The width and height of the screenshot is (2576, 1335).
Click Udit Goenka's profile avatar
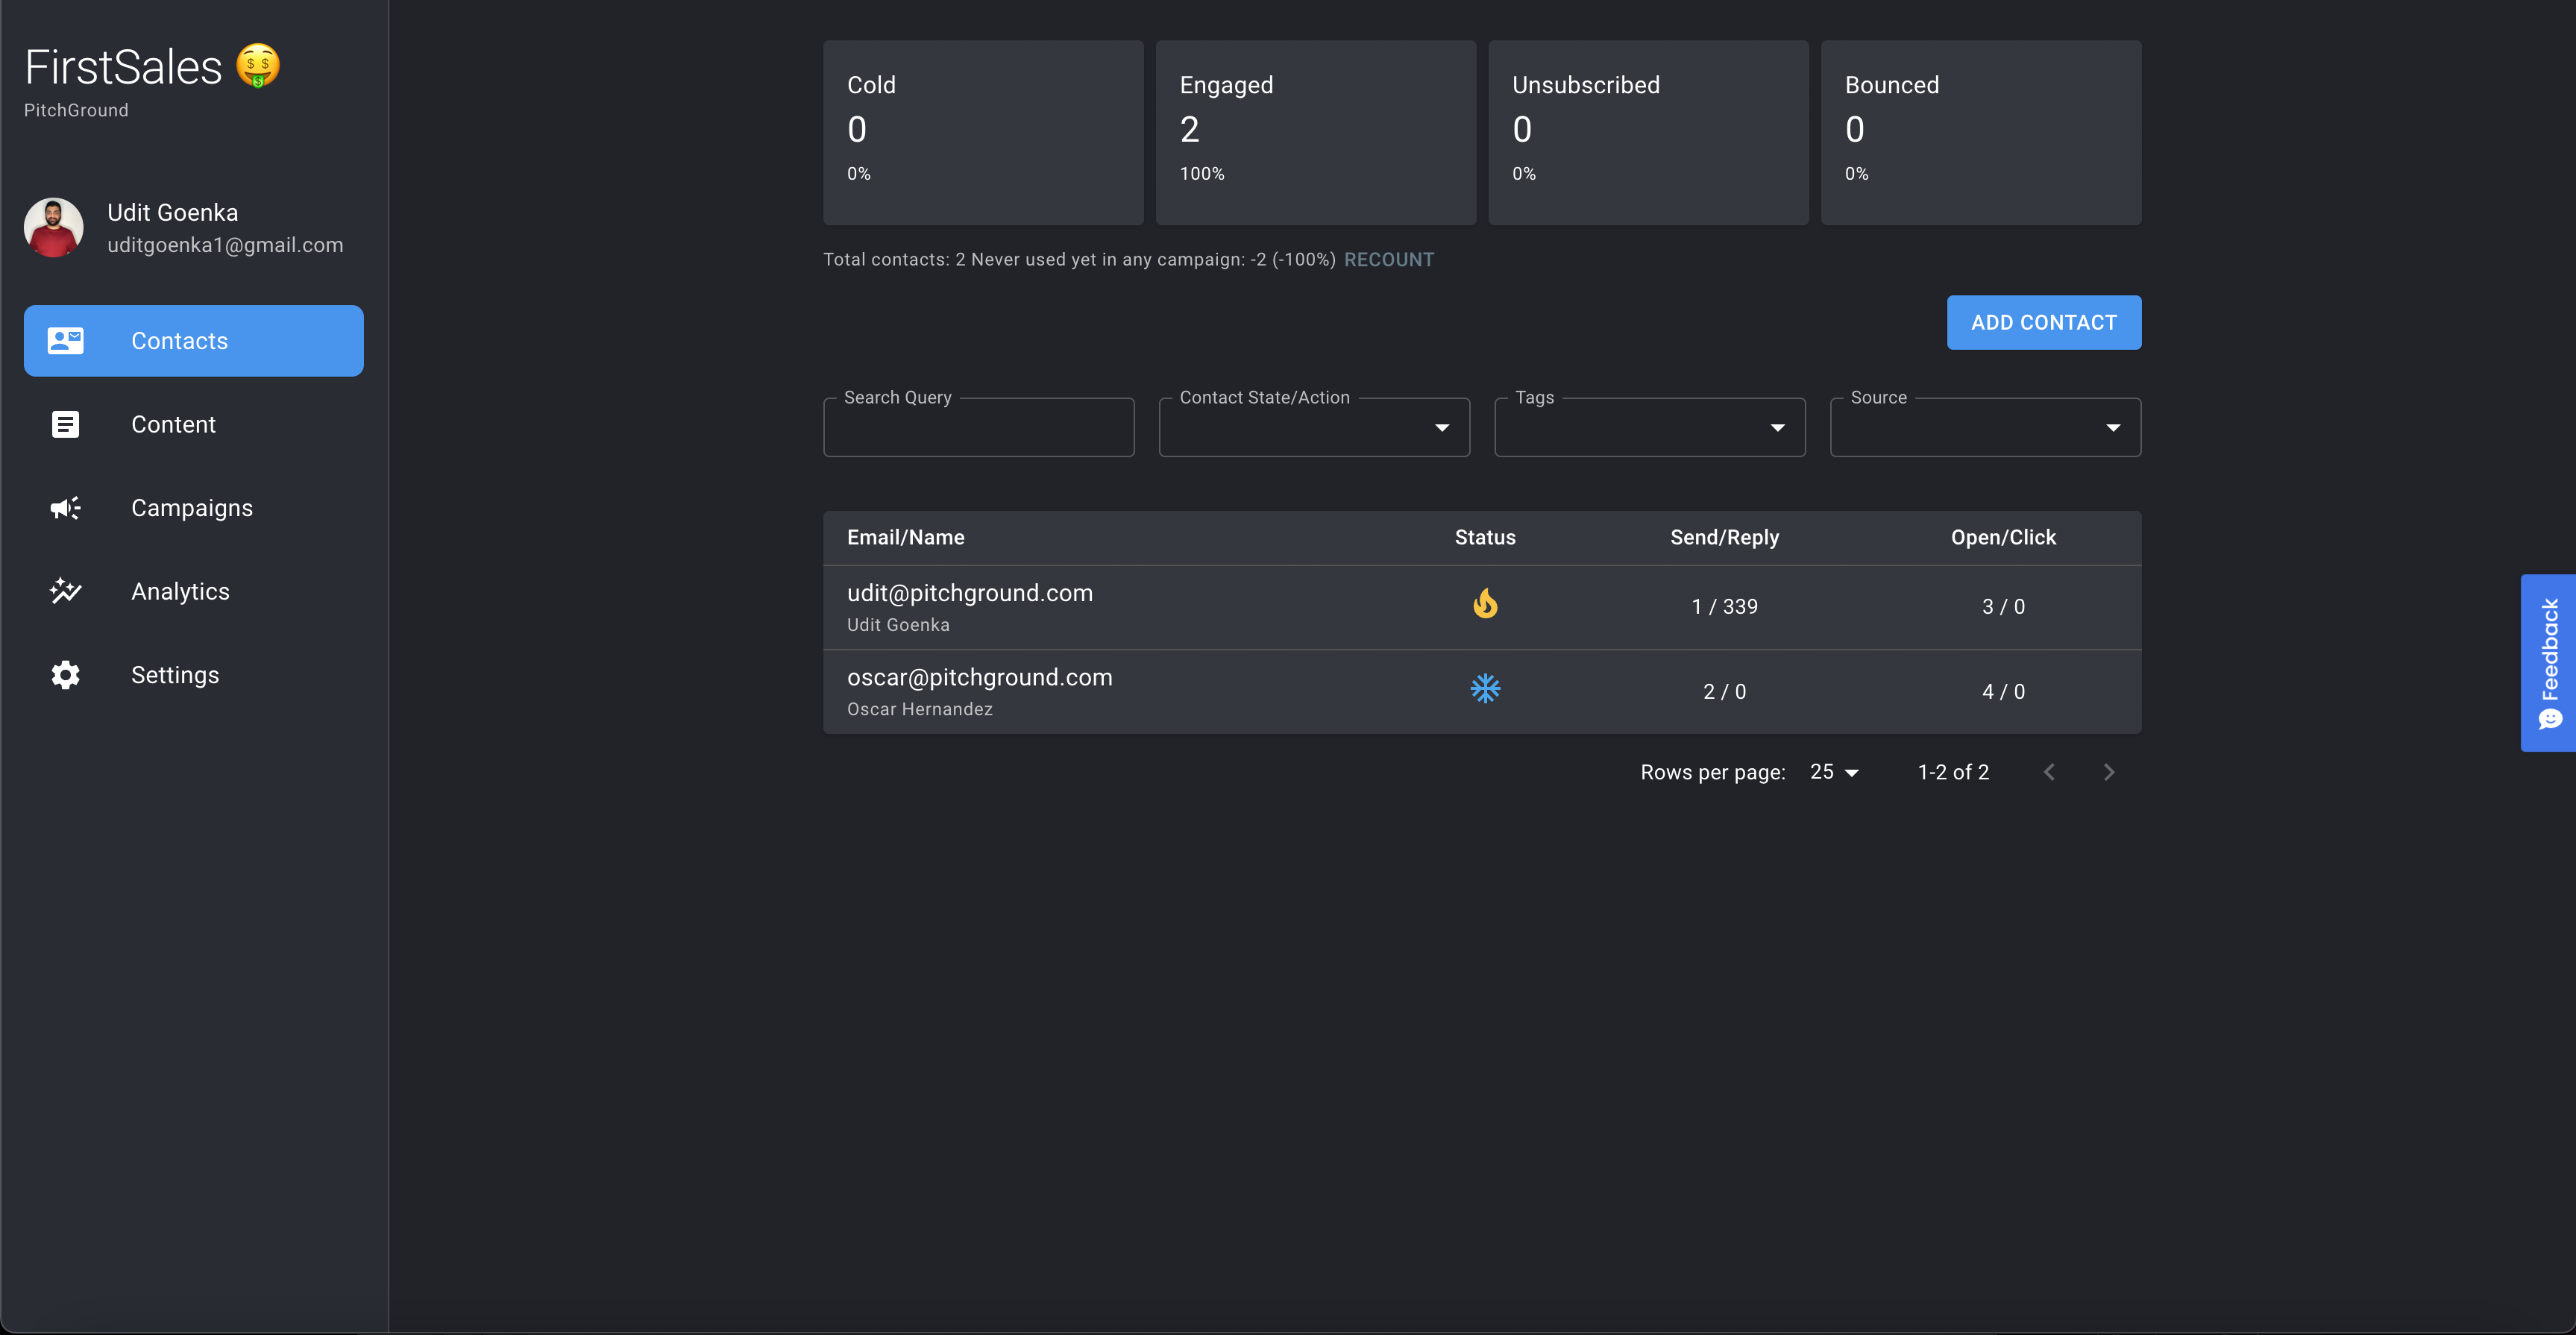coord(52,227)
